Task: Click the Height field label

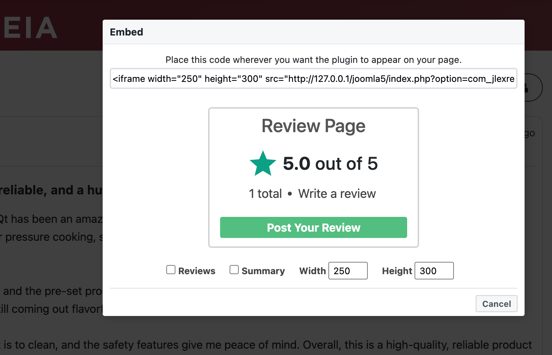Action: point(397,271)
